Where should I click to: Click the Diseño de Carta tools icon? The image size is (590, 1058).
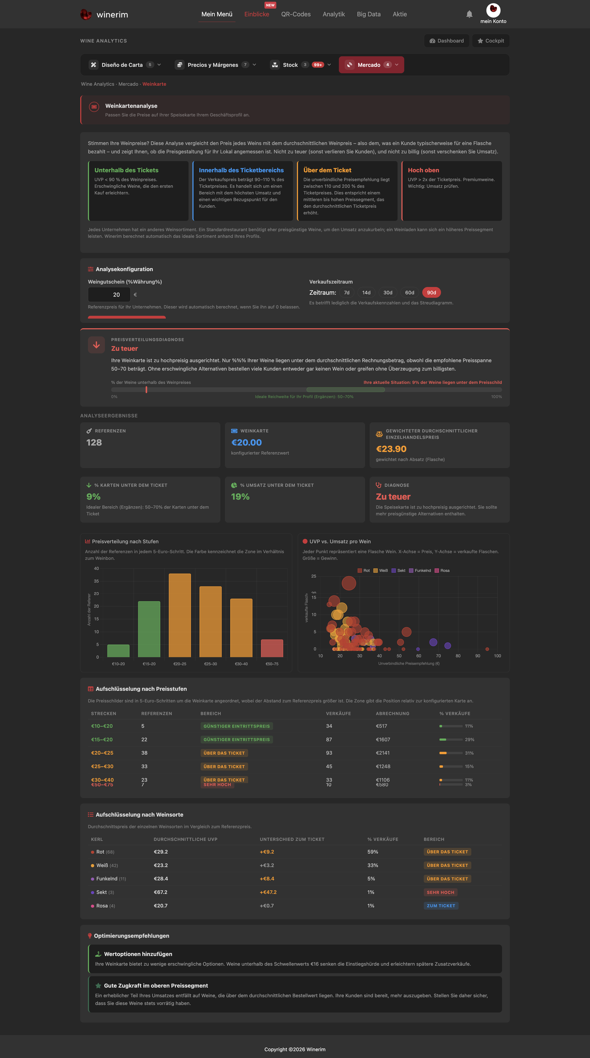(x=94, y=65)
